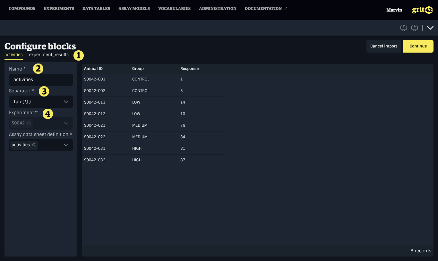Click the 8 records footer text
The height and width of the screenshot is (261, 438).
(x=421, y=251)
